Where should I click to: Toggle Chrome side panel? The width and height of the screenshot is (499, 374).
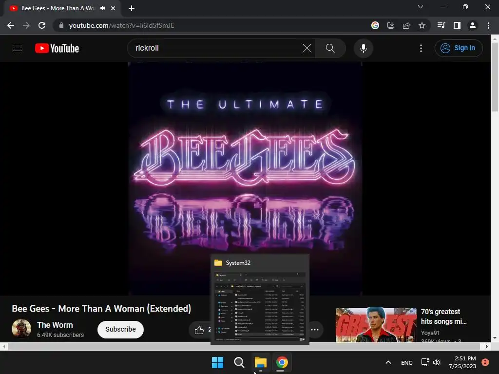[457, 25]
